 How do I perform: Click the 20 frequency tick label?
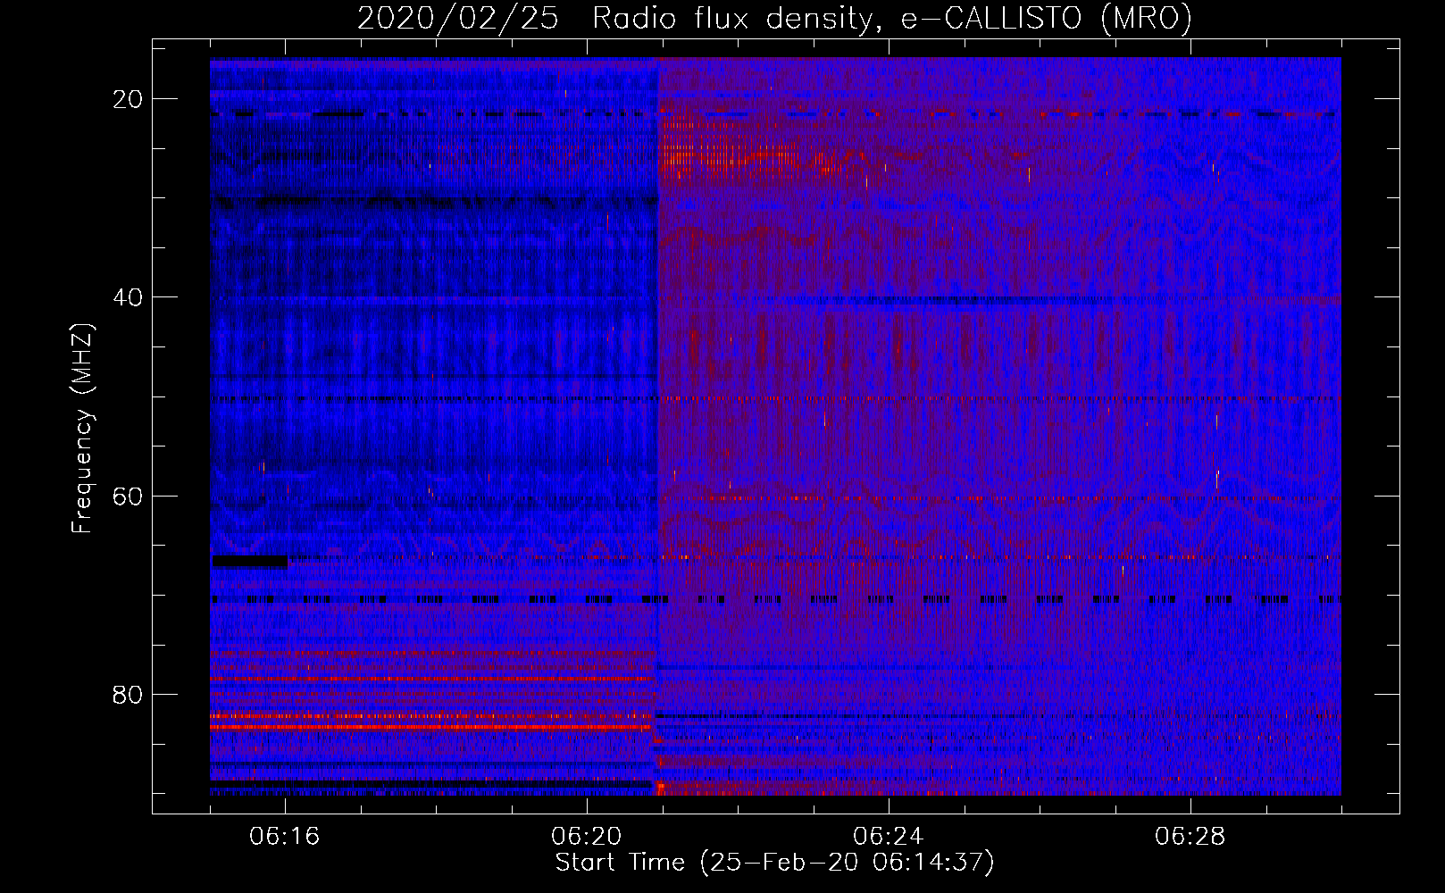[x=128, y=99]
